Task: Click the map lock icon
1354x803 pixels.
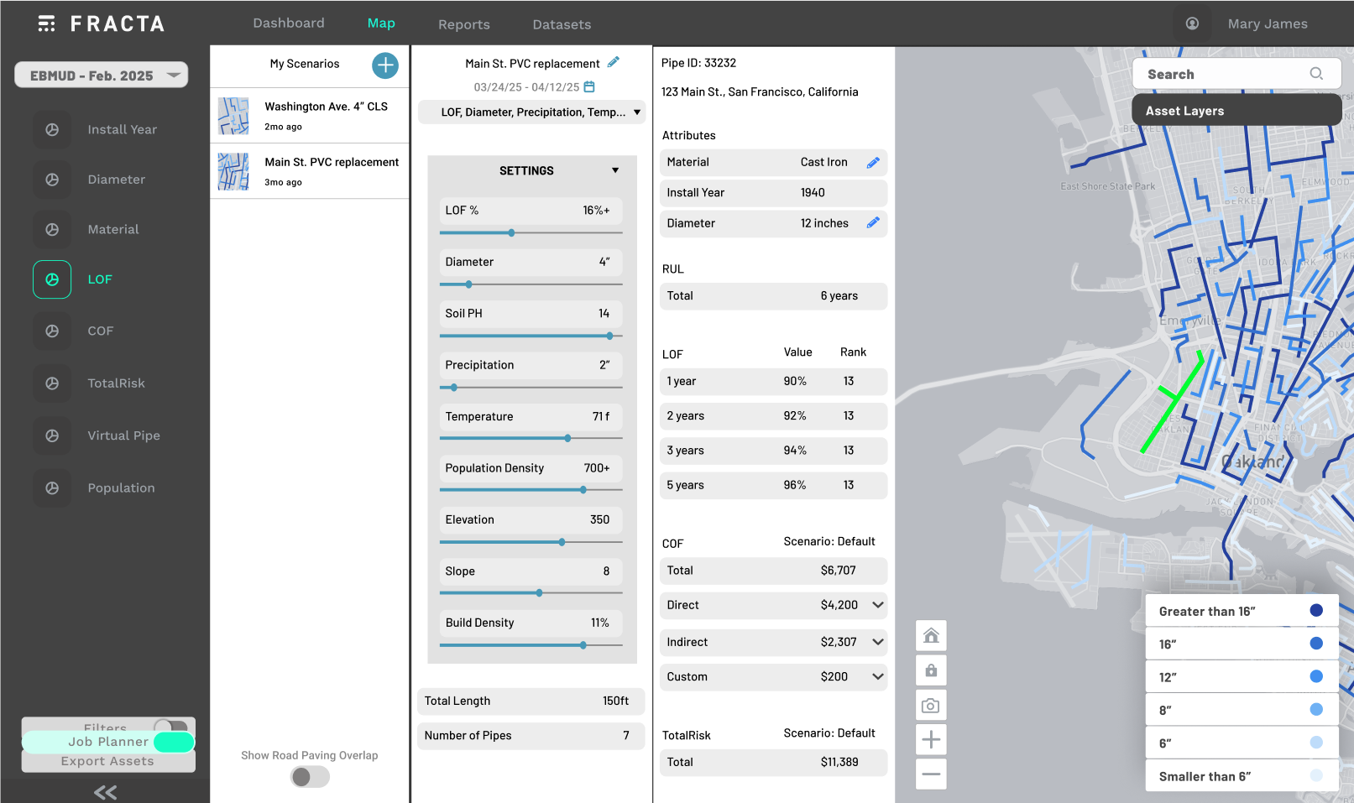Action: 931,670
